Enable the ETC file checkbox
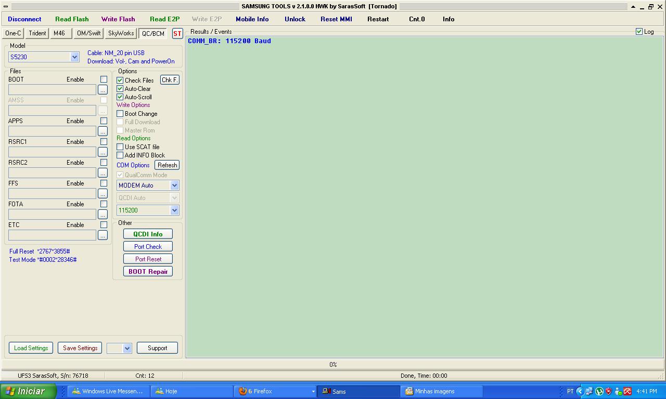The width and height of the screenshot is (666, 399). [104, 225]
